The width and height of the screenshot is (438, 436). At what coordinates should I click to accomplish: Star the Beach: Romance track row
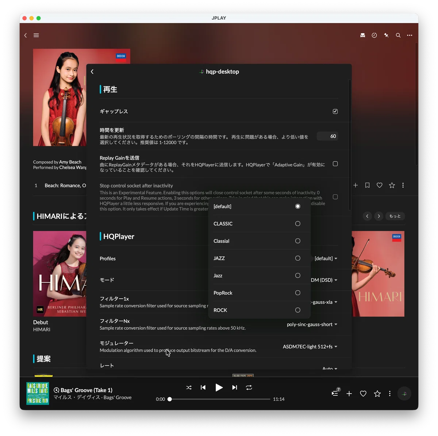(392, 185)
